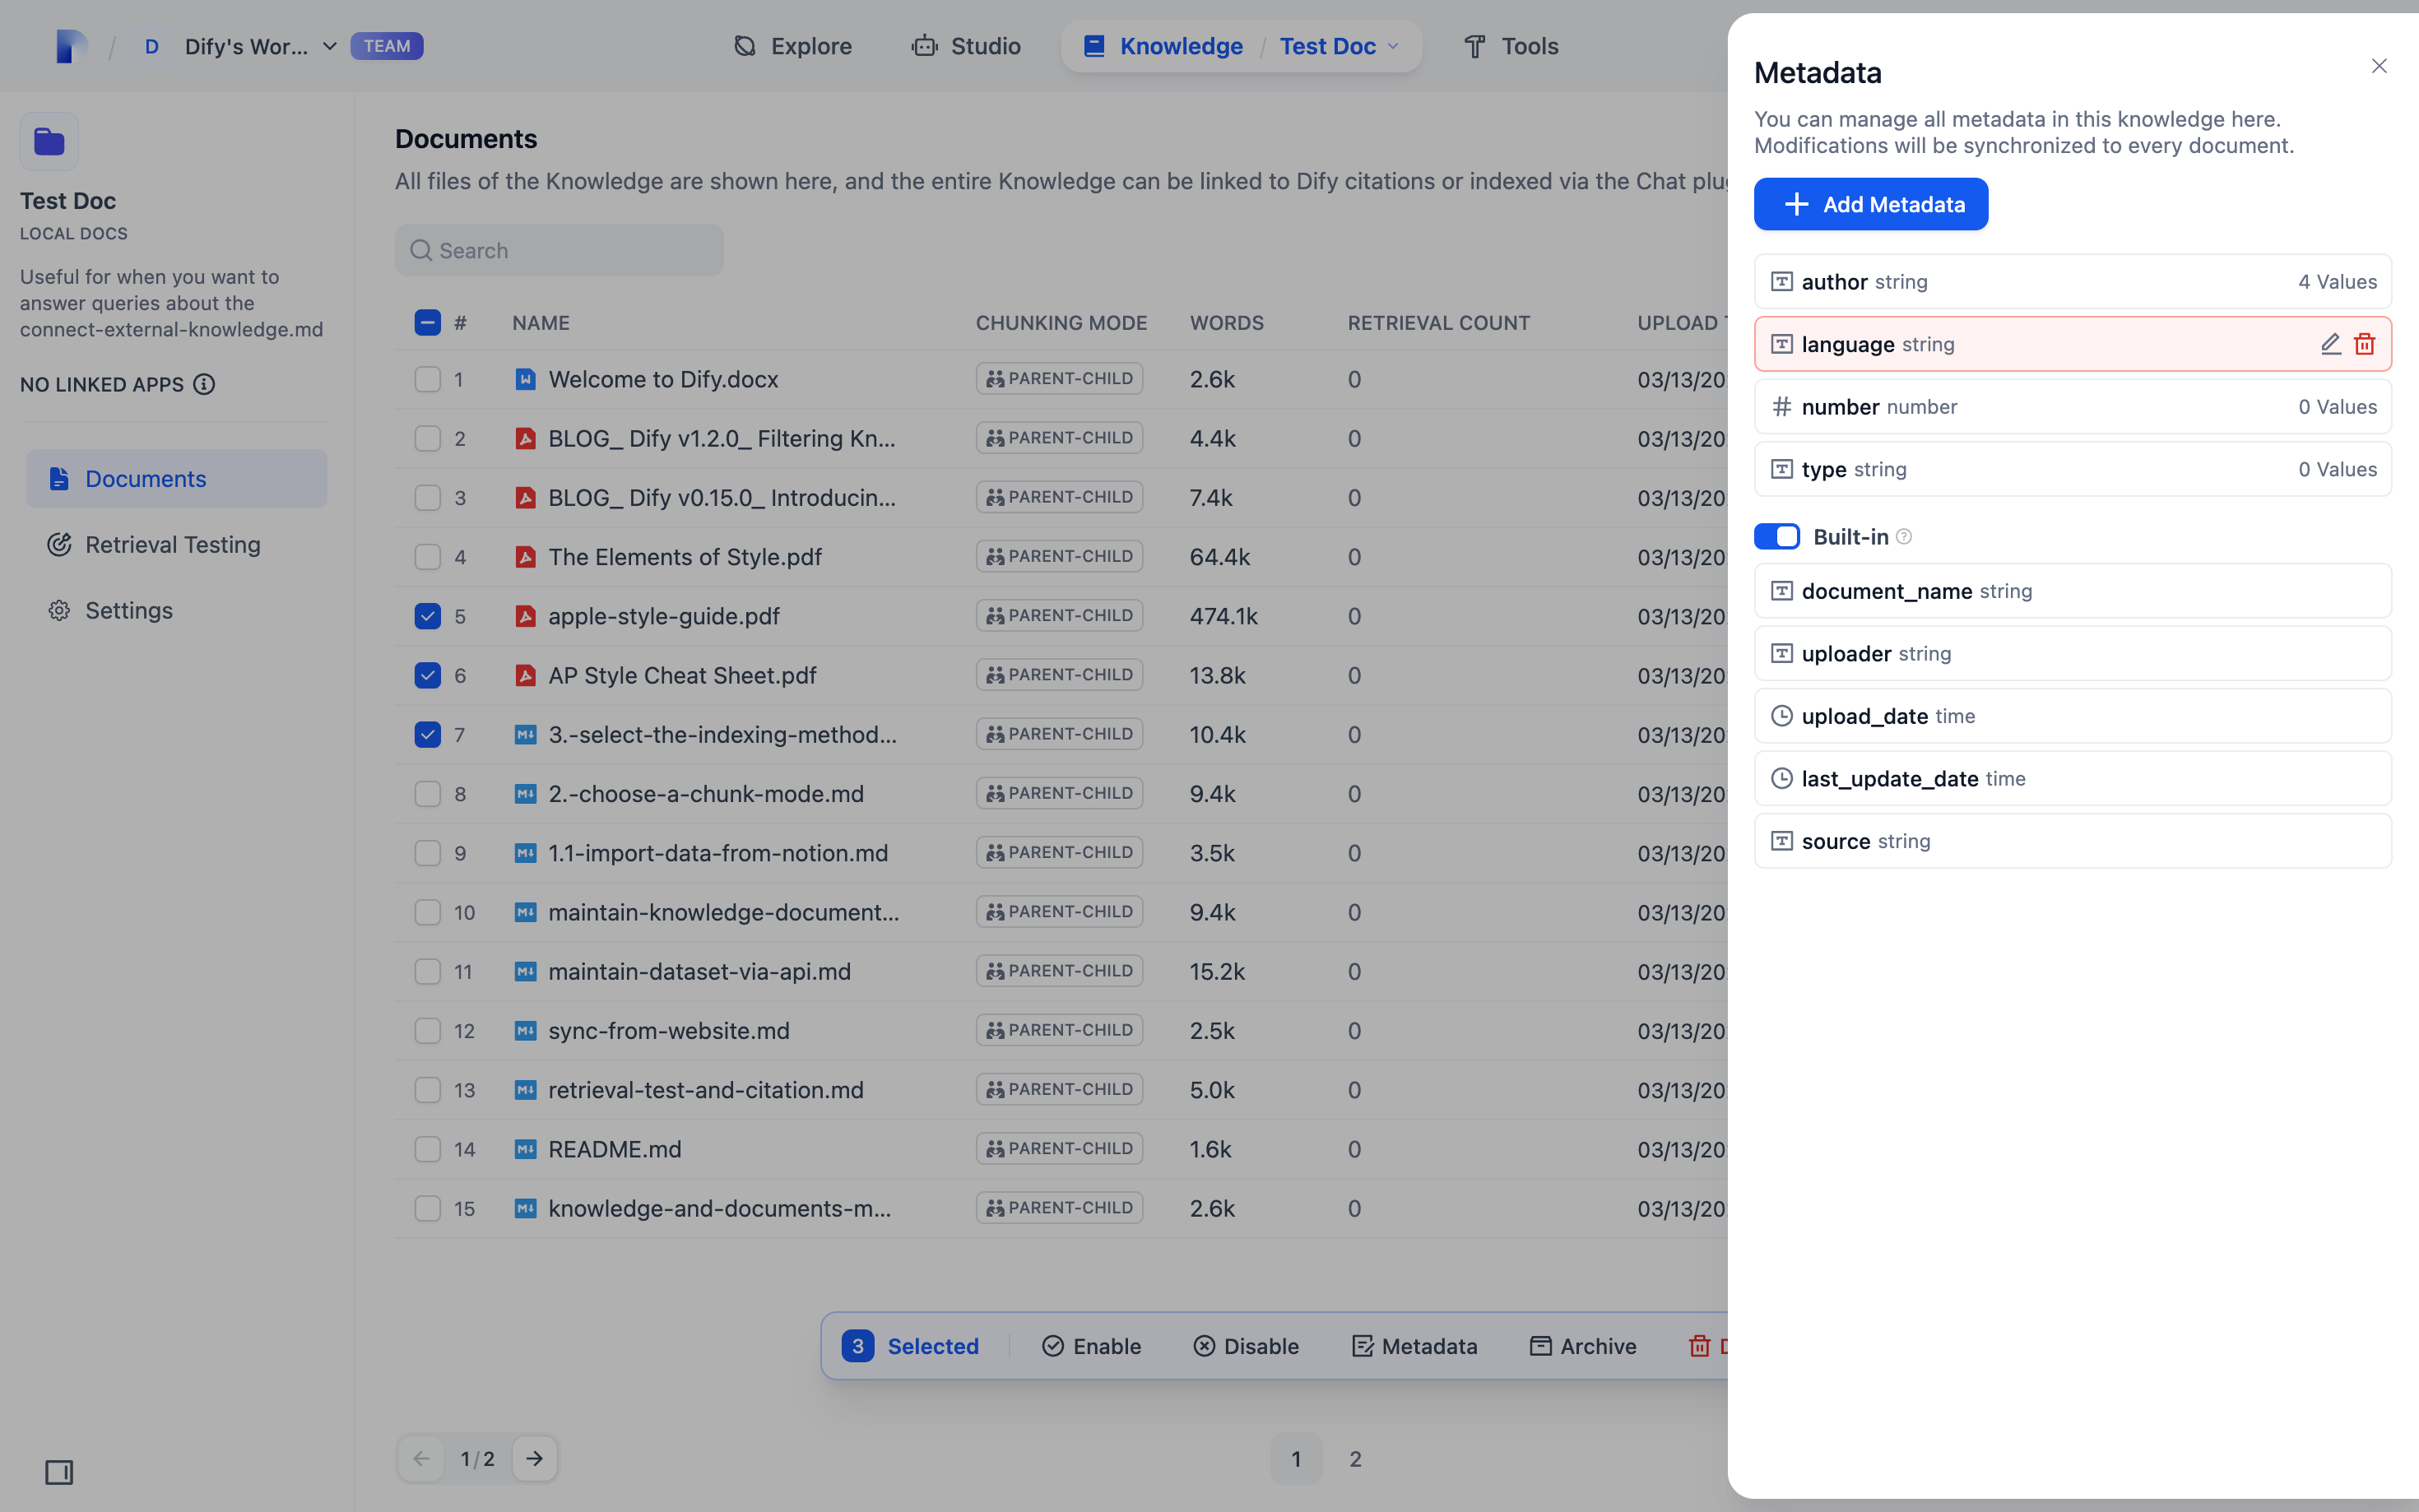
Task: Click the Test Doc folder icon
Action: tap(49, 141)
